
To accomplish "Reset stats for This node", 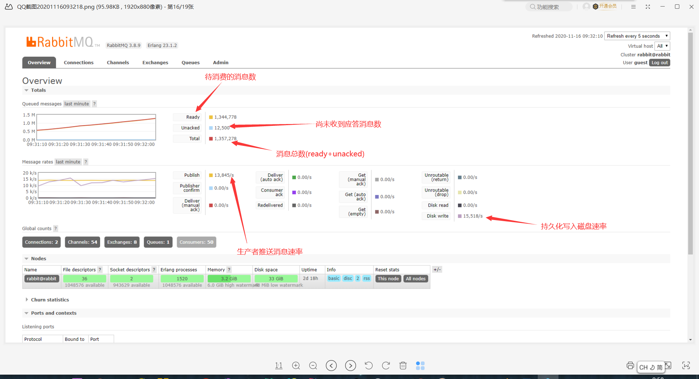I will coord(388,279).
